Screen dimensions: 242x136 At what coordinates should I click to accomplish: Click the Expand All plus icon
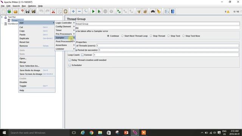pyautogui.click(x=73, y=11)
